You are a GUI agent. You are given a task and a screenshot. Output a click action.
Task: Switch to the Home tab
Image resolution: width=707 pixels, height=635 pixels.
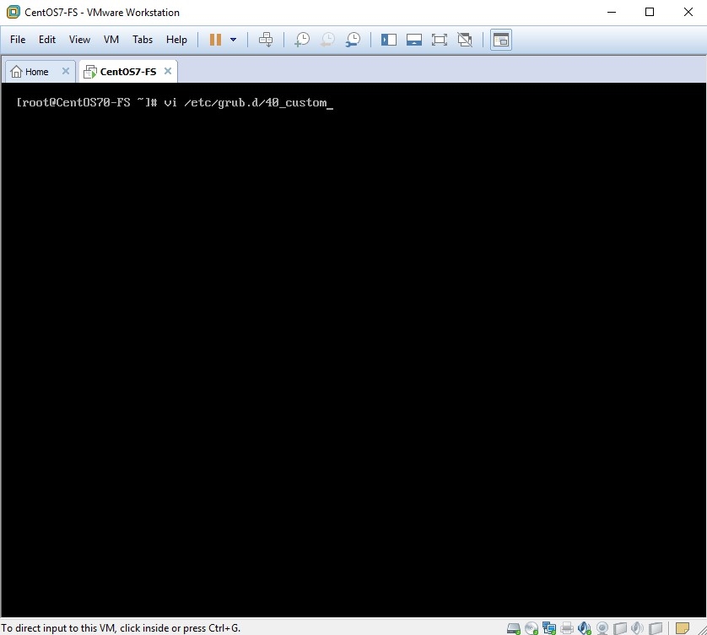30,72
